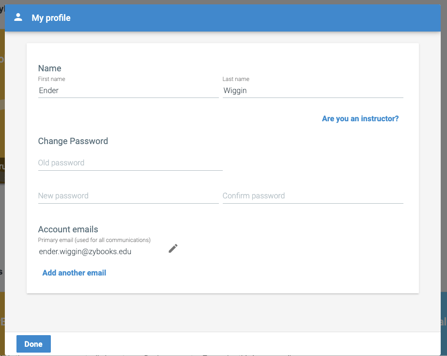Click into the First name field
447x356 pixels.
point(128,90)
